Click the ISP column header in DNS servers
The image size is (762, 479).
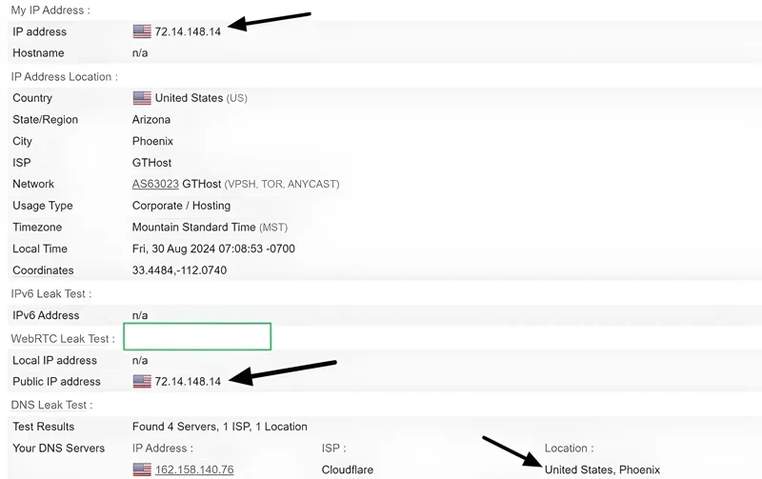tap(333, 448)
